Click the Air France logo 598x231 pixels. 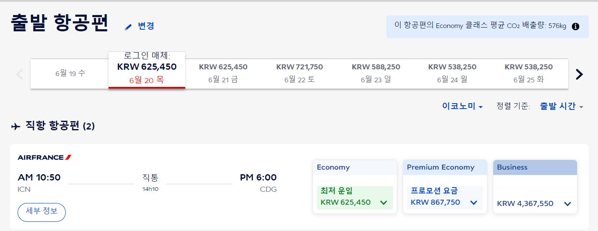tap(44, 157)
